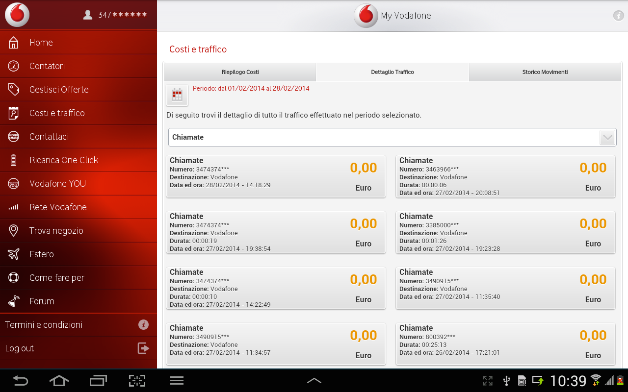Open the info icon at top right
The height and width of the screenshot is (392, 628).
pos(618,15)
